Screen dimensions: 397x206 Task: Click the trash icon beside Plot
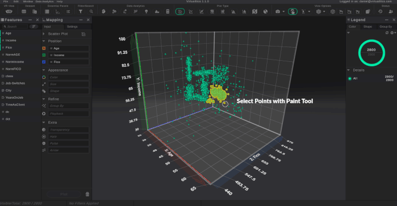click(87, 194)
